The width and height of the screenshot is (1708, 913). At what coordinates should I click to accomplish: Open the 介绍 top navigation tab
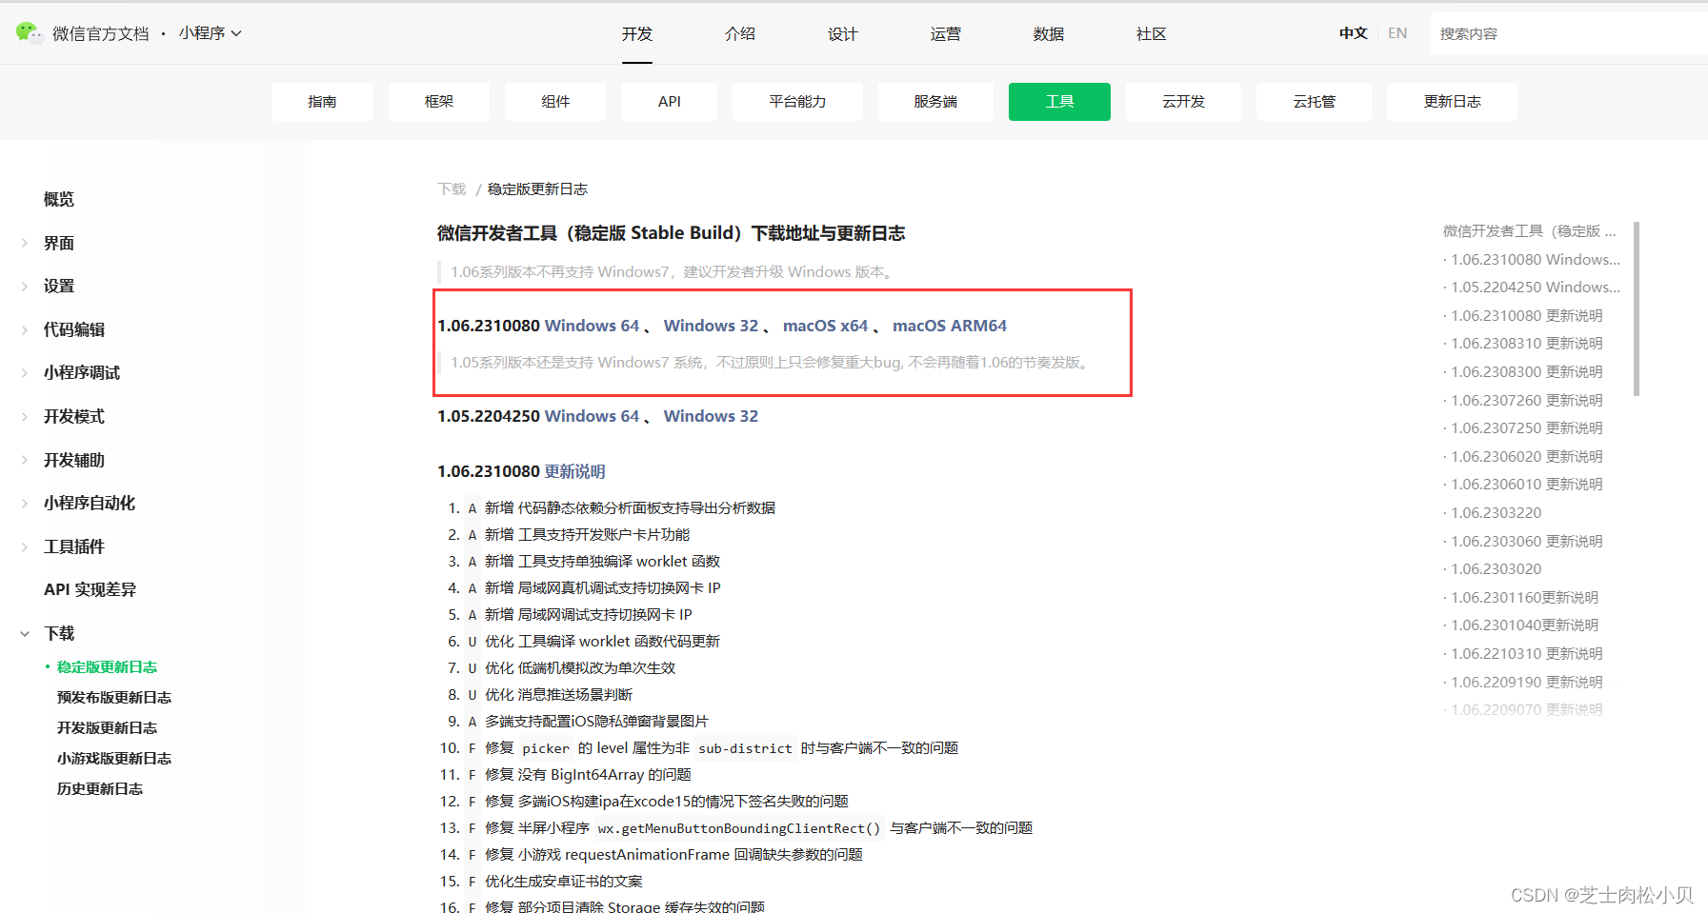pyautogui.click(x=740, y=34)
